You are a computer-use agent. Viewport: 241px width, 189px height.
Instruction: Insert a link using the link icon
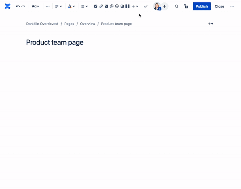click(101, 6)
